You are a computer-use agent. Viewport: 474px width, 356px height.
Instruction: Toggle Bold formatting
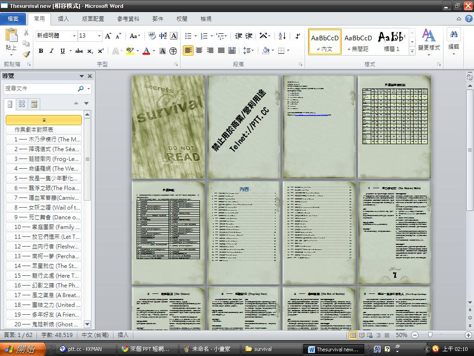[x=41, y=51]
